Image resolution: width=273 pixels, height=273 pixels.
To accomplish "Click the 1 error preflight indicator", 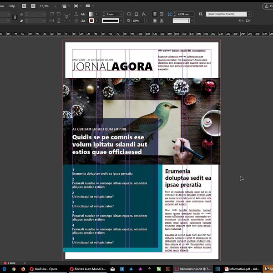I will coord(11,263).
